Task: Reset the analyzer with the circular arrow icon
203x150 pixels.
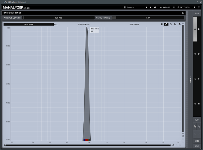Action: [x=171, y=24]
